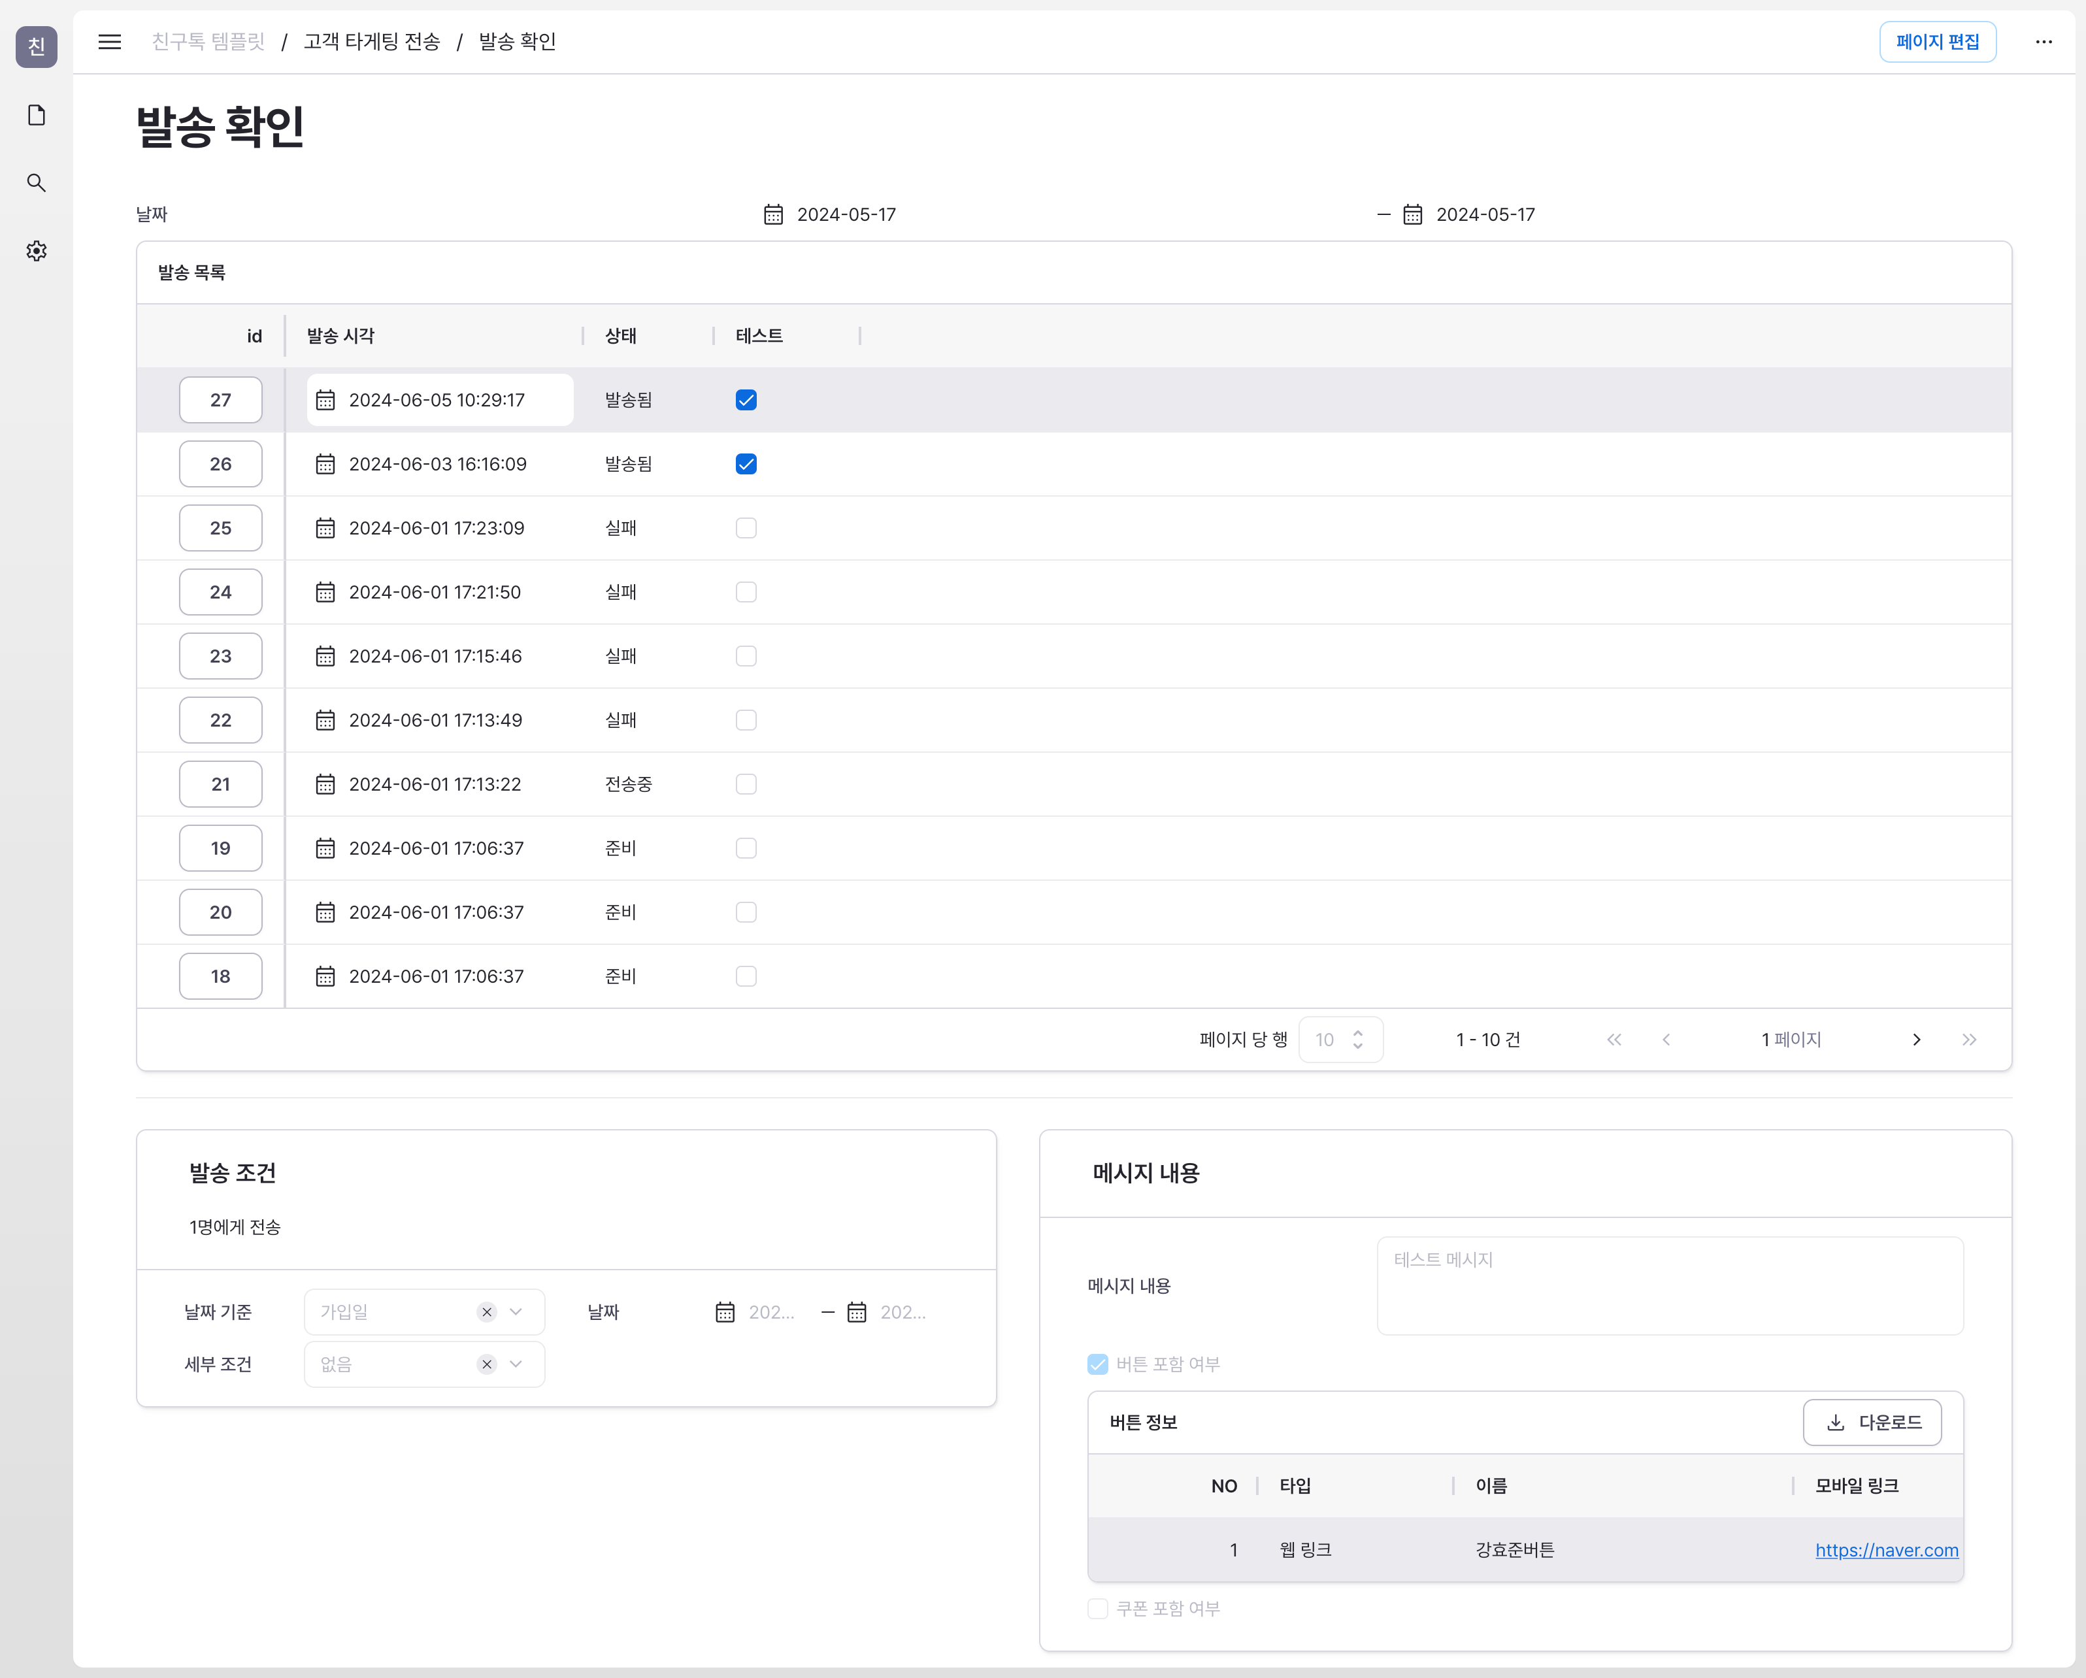This screenshot has width=2086, height=1678.
Task: Click the 2024-06-05 10:29:17 send time cell
Action: click(440, 401)
